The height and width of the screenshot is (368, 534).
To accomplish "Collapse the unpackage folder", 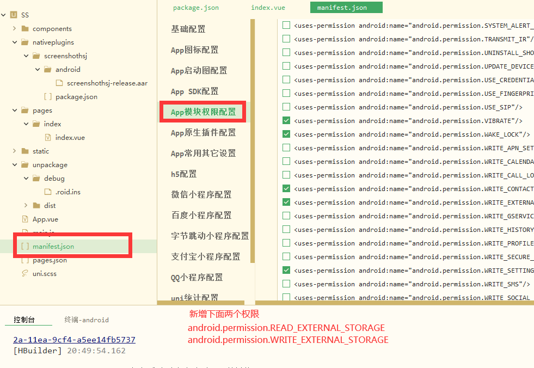I will coord(14,165).
